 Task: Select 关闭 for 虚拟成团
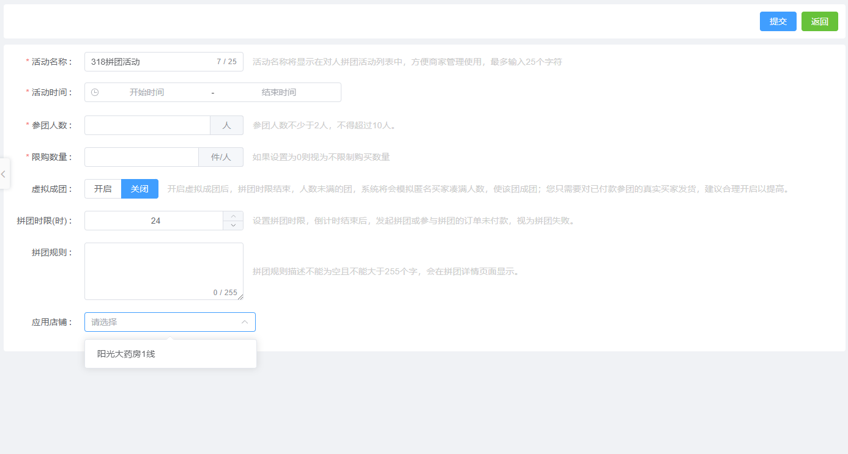coord(139,189)
